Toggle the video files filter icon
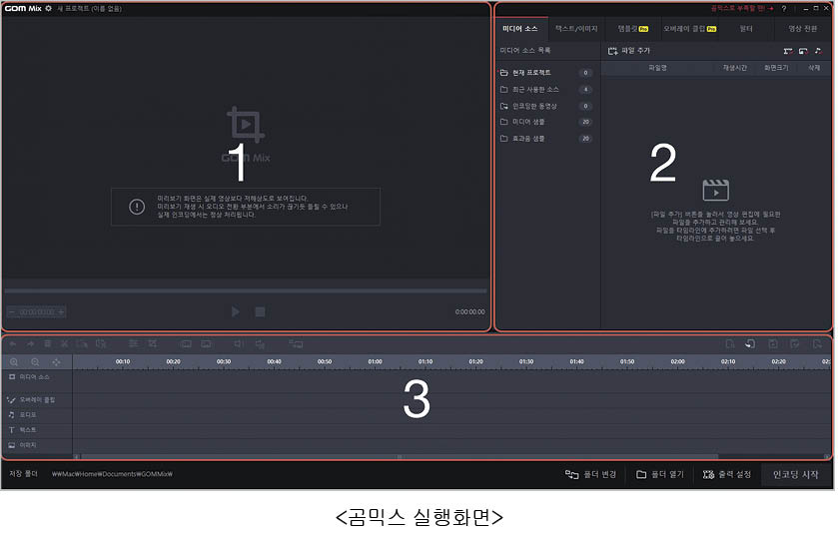This screenshot has height=535, width=838. 789,51
